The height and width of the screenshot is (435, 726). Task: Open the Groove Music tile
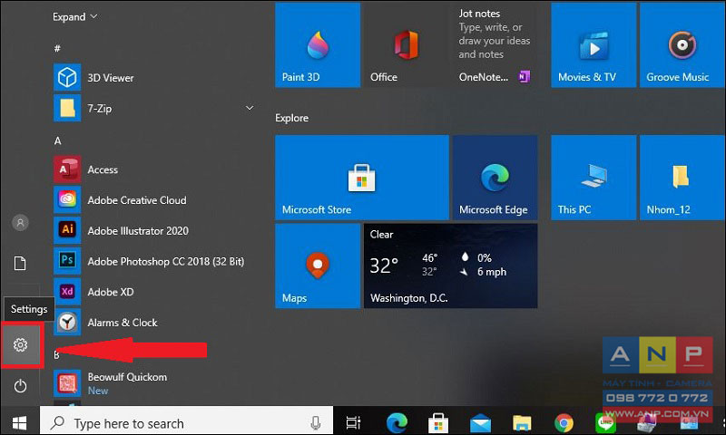click(x=682, y=44)
